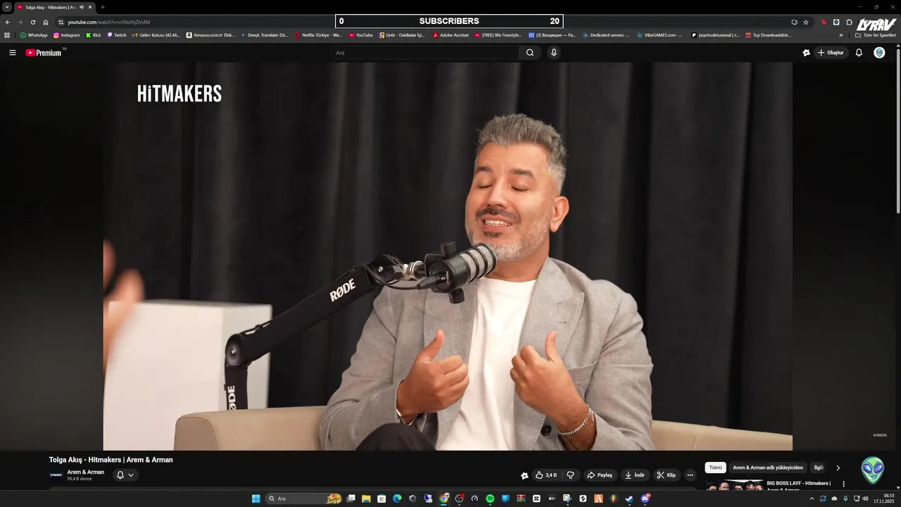Image resolution: width=901 pixels, height=507 pixels.
Task: Open the Arem & Arman channel link
Action: 86,472
